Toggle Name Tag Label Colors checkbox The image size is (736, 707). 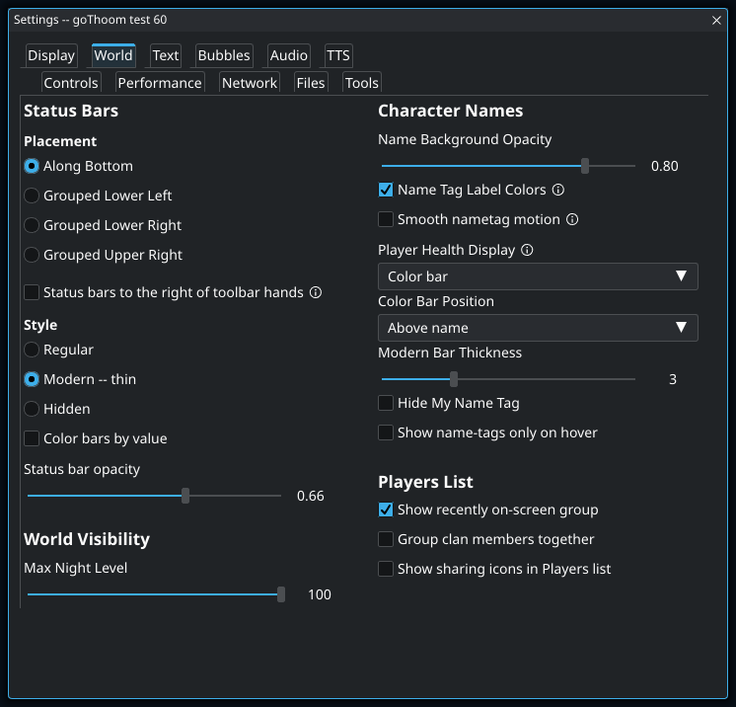tap(386, 190)
